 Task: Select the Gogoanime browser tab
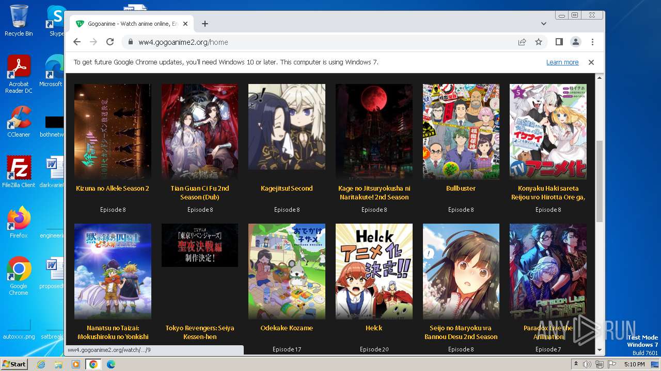(132, 24)
